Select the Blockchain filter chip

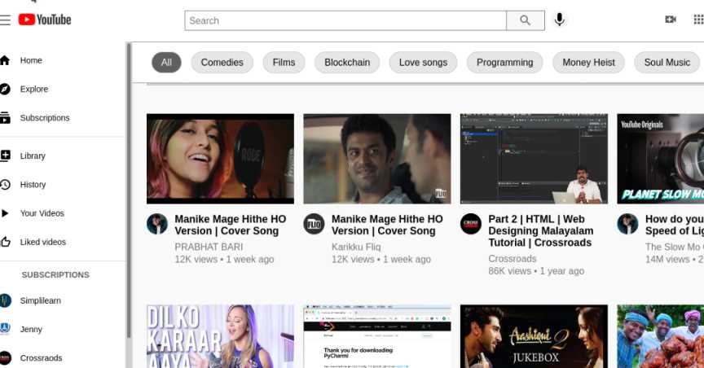pyautogui.click(x=347, y=63)
